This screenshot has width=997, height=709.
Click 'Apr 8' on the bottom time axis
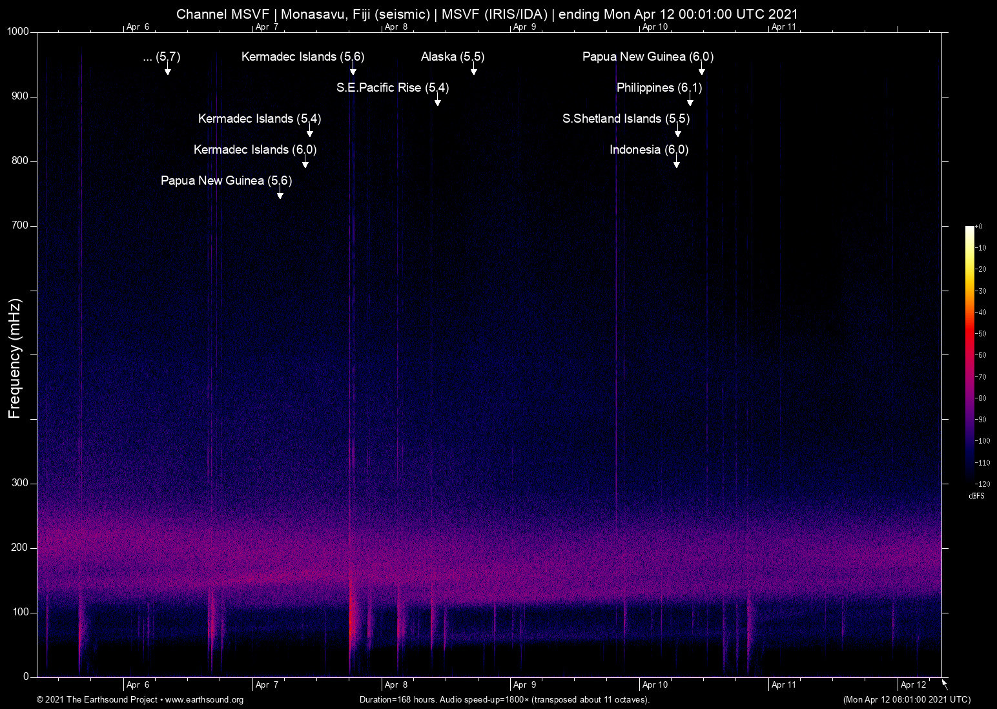(x=396, y=685)
